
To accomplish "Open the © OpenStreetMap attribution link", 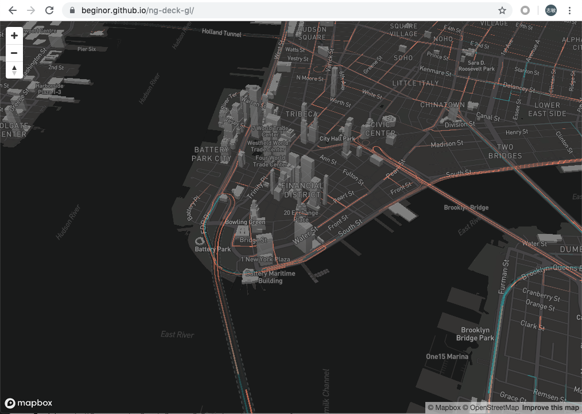I will [490, 408].
